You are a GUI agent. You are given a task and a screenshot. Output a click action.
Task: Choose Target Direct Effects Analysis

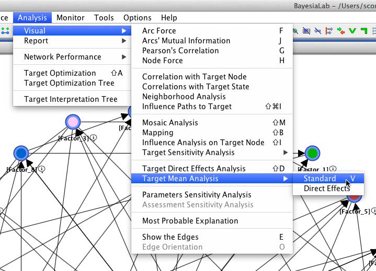pos(212,169)
